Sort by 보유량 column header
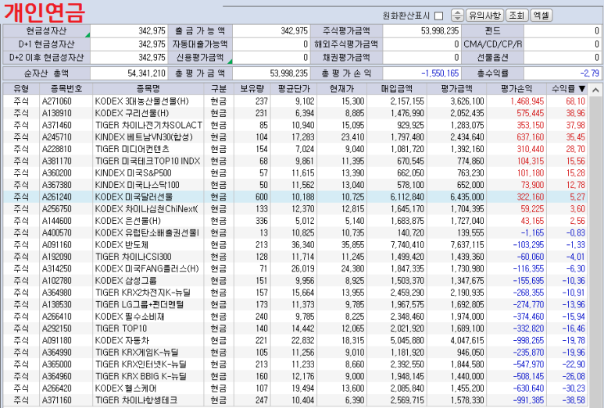The height and width of the screenshot is (408, 604). (252, 89)
